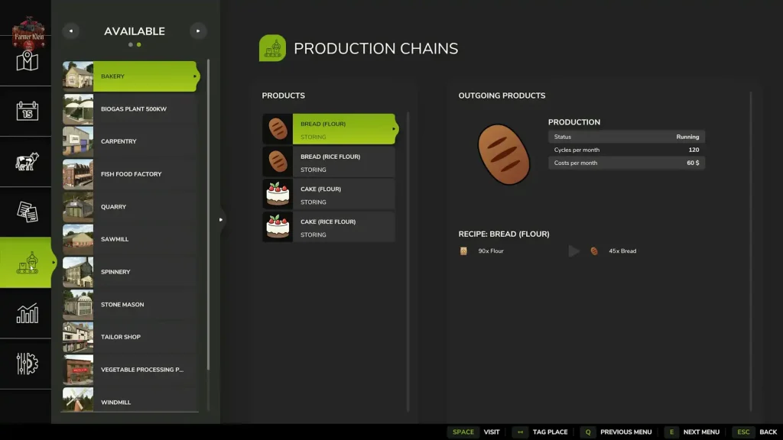Click NEXT MENU at the bottom bar
This screenshot has width=783, height=440.
click(701, 432)
